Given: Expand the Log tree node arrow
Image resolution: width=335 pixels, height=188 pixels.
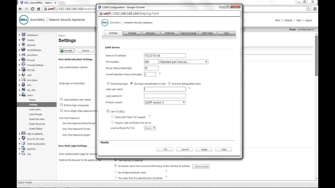Looking at the screenshot, I should point(20,154).
